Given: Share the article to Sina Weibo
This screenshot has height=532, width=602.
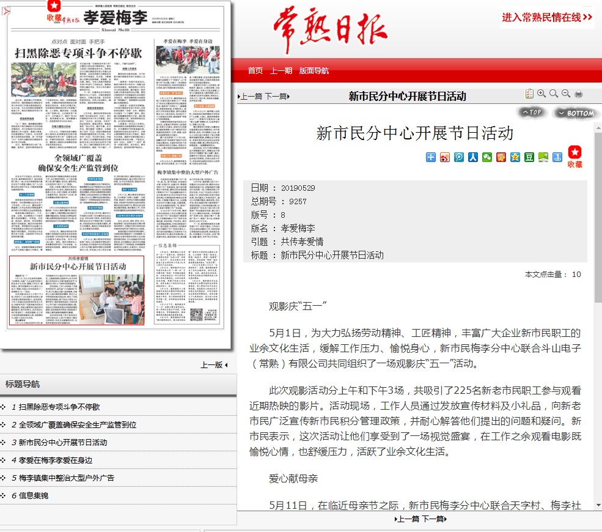Looking at the screenshot, I should (444, 157).
